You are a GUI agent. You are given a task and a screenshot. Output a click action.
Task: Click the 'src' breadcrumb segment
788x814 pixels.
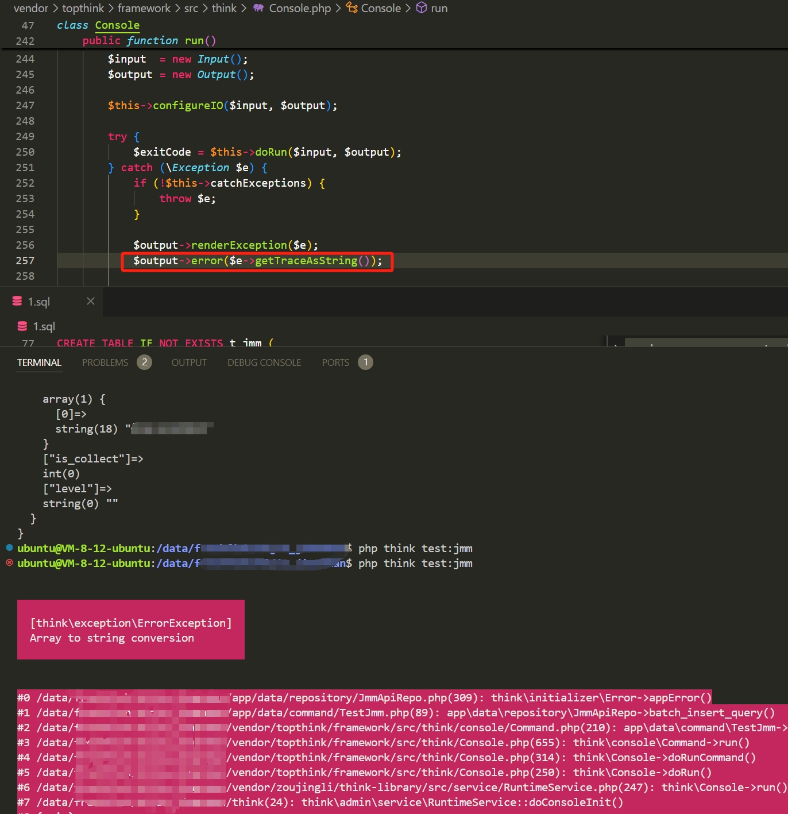tap(191, 8)
